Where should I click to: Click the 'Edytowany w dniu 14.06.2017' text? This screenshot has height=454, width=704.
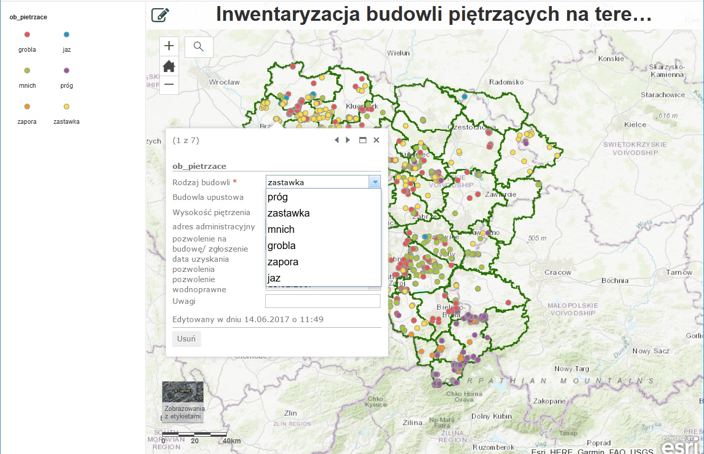pos(248,320)
